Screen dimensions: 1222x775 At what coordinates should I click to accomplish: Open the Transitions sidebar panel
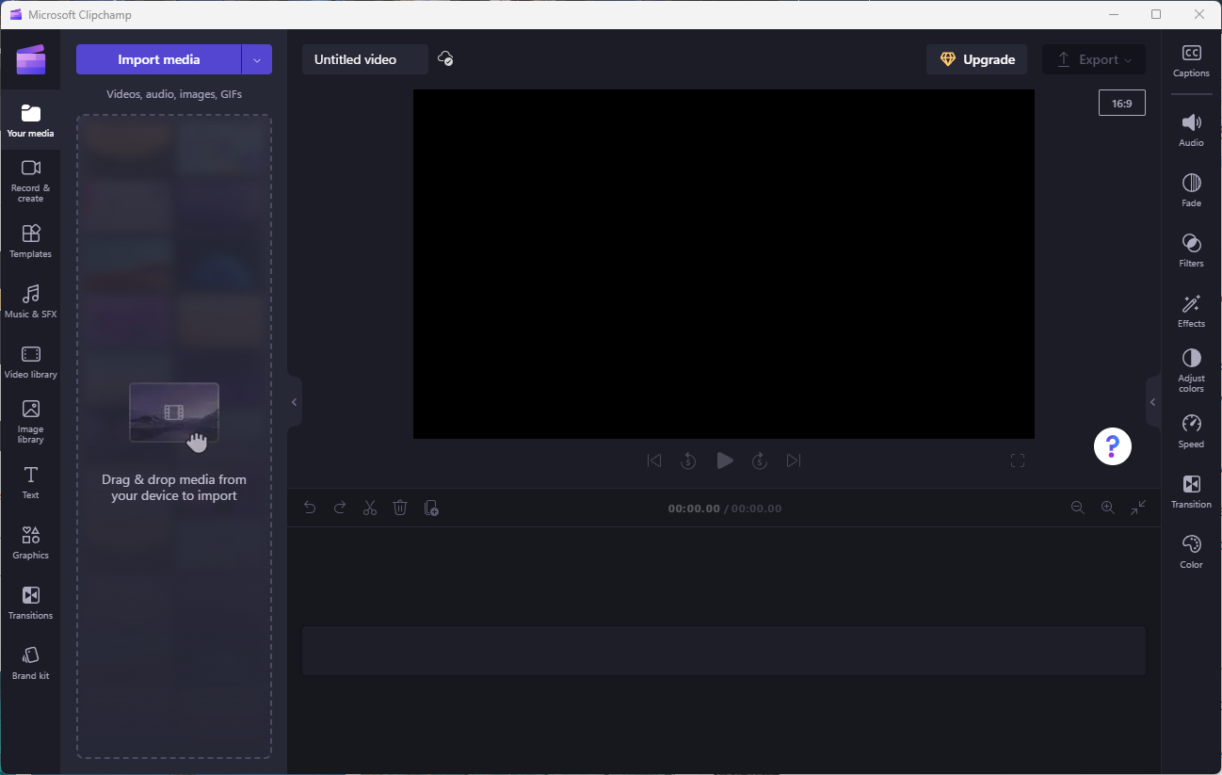(x=30, y=603)
